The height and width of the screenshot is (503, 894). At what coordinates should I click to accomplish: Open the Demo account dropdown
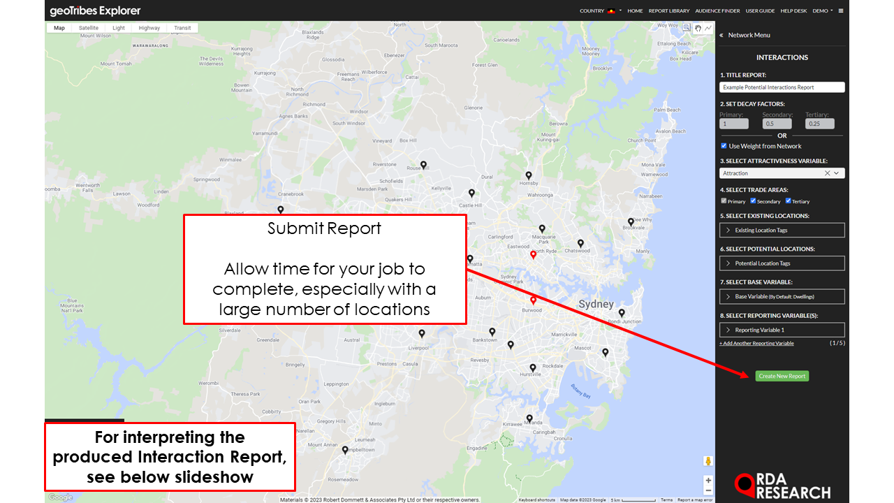coord(822,10)
